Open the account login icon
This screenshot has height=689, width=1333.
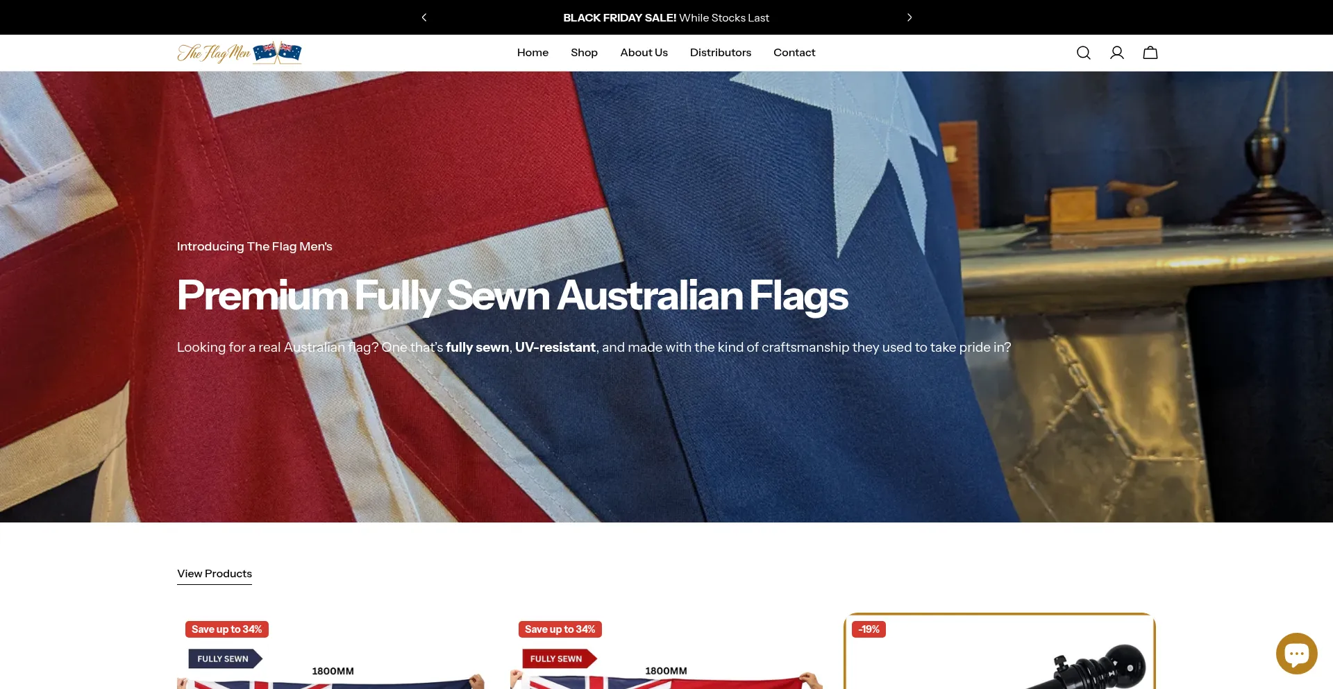click(x=1116, y=53)
